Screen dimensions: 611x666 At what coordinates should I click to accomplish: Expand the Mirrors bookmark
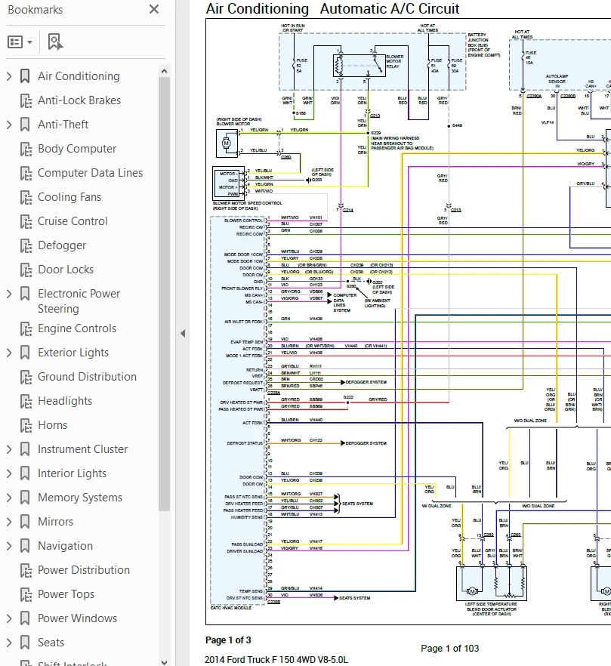coord(8,522)
